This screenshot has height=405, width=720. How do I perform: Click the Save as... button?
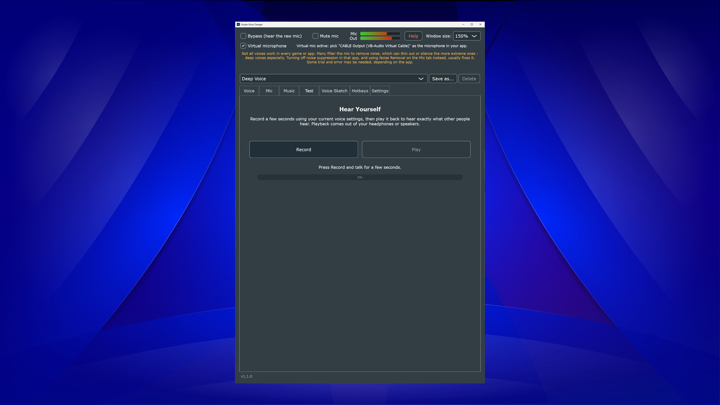[443, 79]
